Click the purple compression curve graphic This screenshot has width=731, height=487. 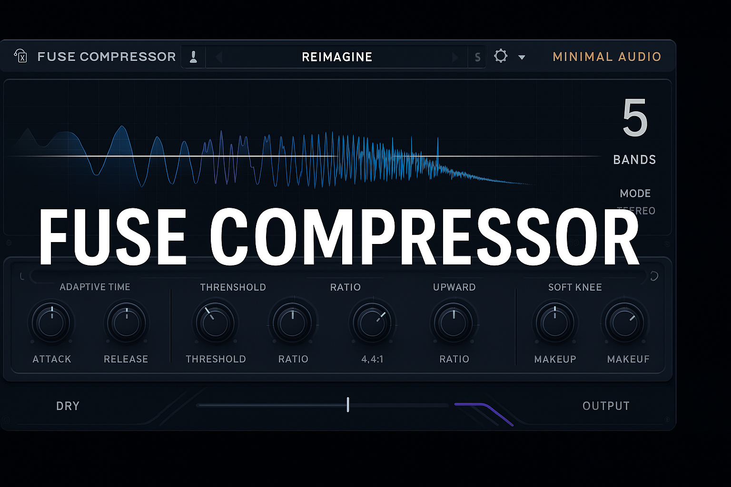(484, 414)
